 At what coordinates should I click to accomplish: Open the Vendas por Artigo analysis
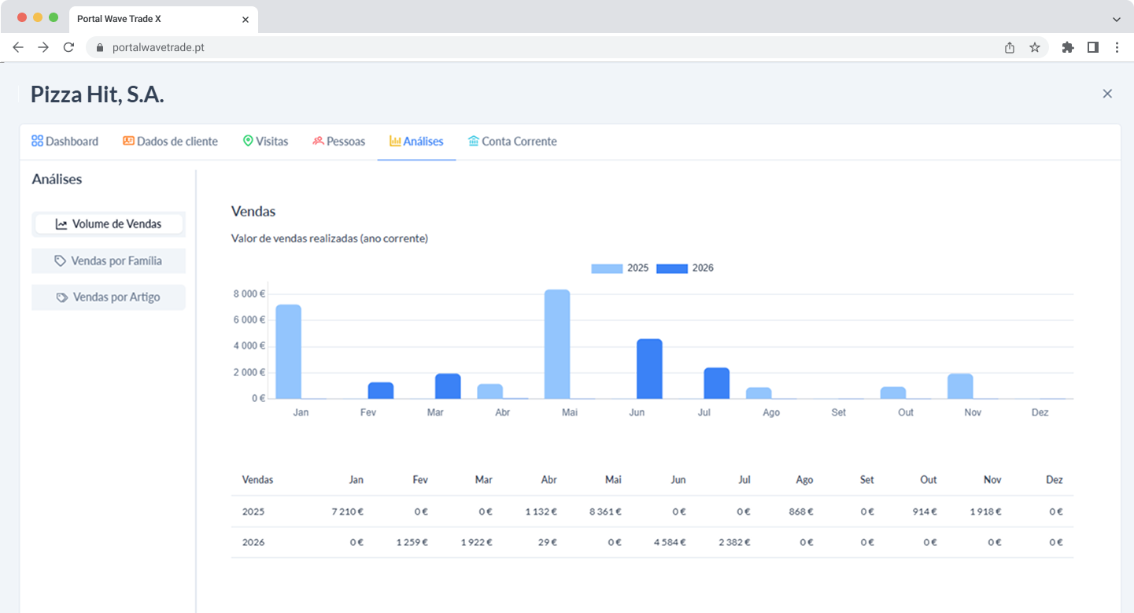tap(109, 297)
